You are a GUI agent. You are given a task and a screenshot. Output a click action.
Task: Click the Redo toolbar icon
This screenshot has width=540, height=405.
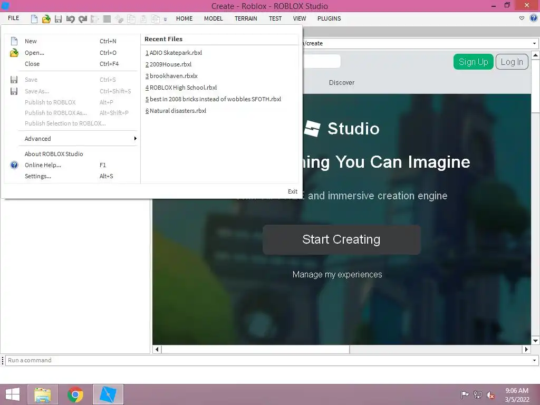pyautogui.click(x=83, y=18)
